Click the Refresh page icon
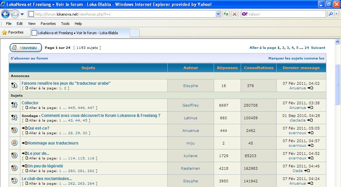 (226, 14)
